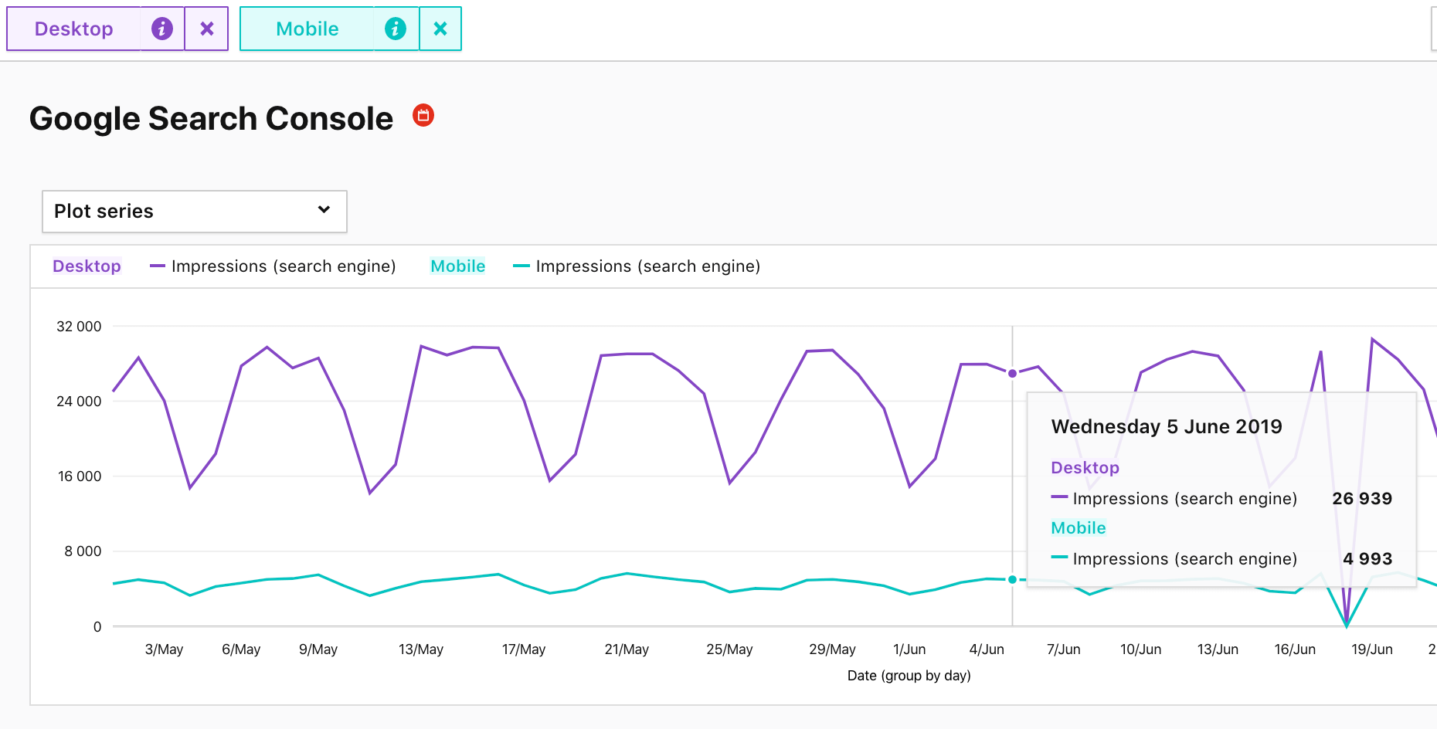Viewport: 1437px width, 729px height.
Task: Click the 19/Jun x-axis date label
Action: tap(1371, 649)
